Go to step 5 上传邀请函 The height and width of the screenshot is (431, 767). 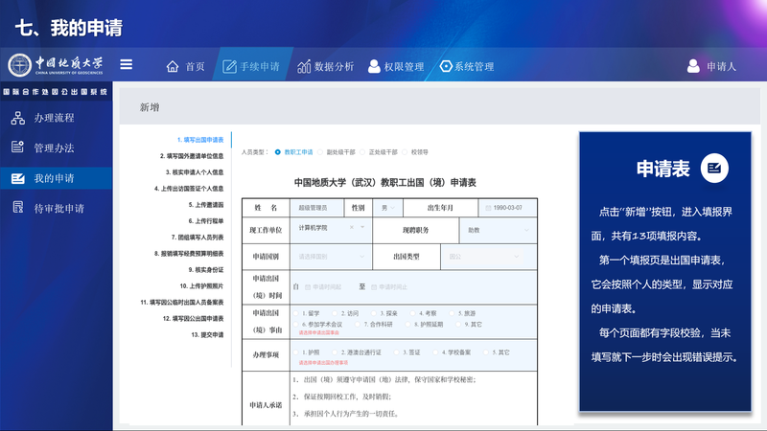click(205, 205)
